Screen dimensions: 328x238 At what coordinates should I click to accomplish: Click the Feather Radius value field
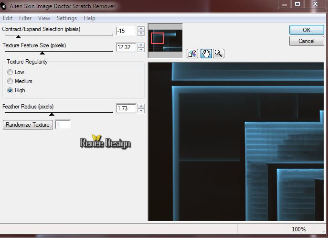click(126, 108)
